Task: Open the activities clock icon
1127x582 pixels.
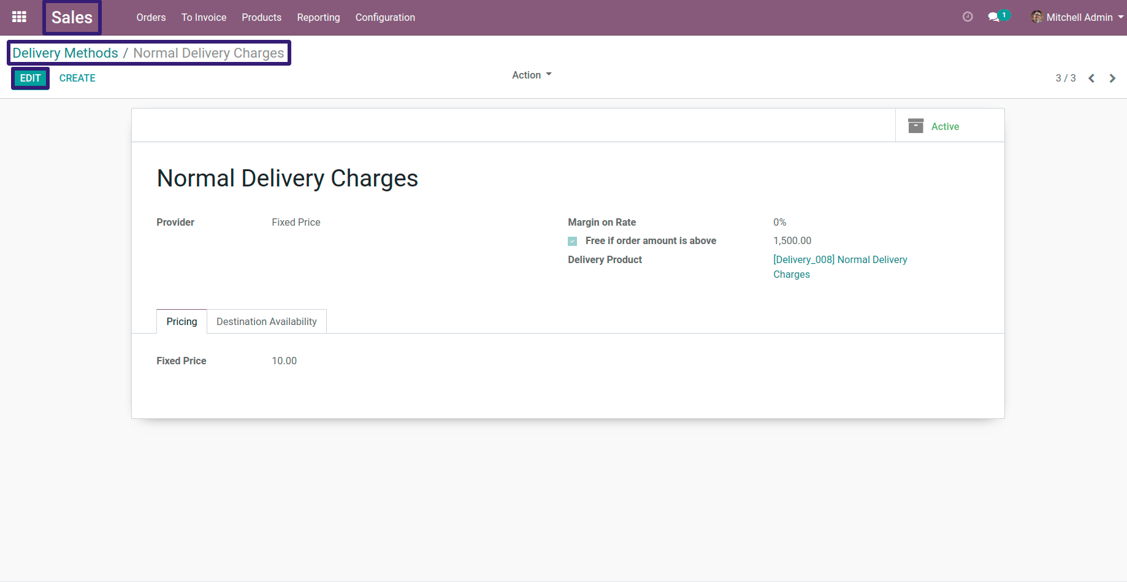Action: tap(968, 17)
